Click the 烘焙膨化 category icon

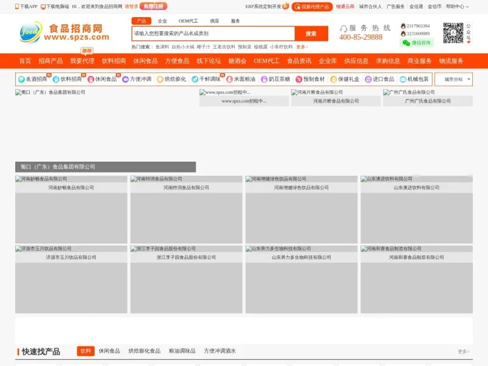tap(160, 79)
